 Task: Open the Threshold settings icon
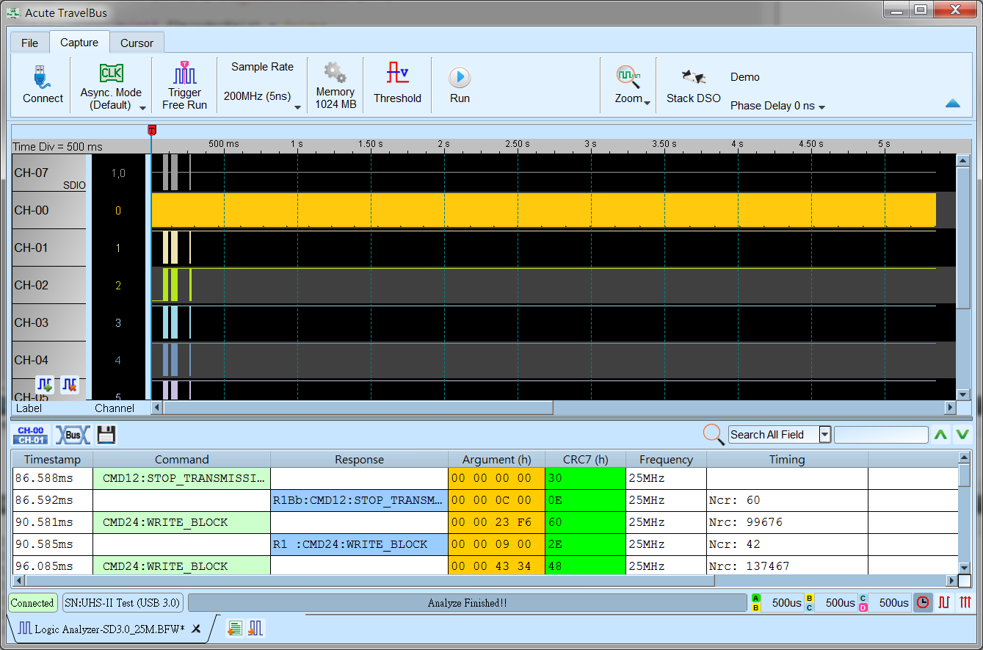(397, 74)
